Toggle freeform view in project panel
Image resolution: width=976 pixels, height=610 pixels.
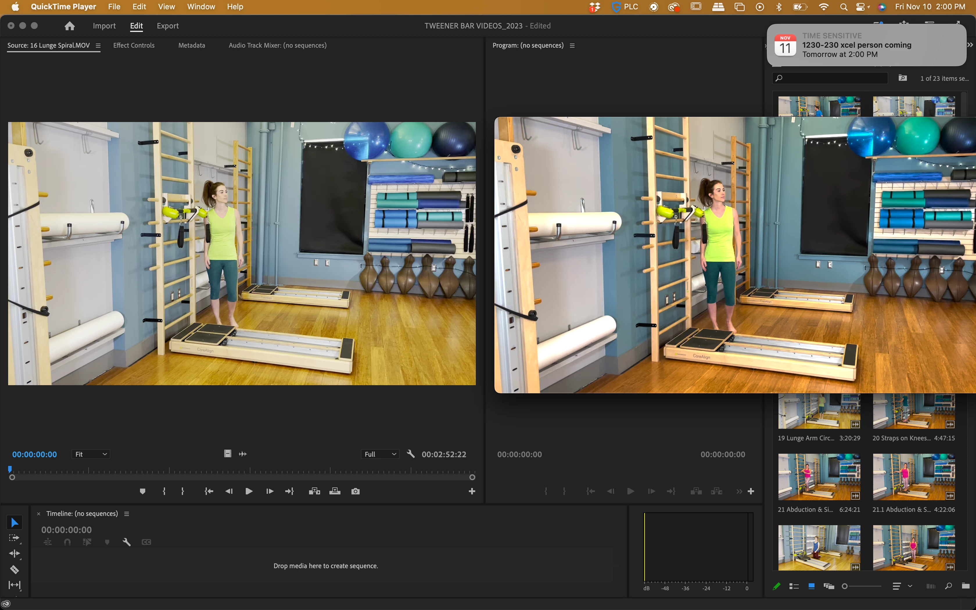click(829, 586)
